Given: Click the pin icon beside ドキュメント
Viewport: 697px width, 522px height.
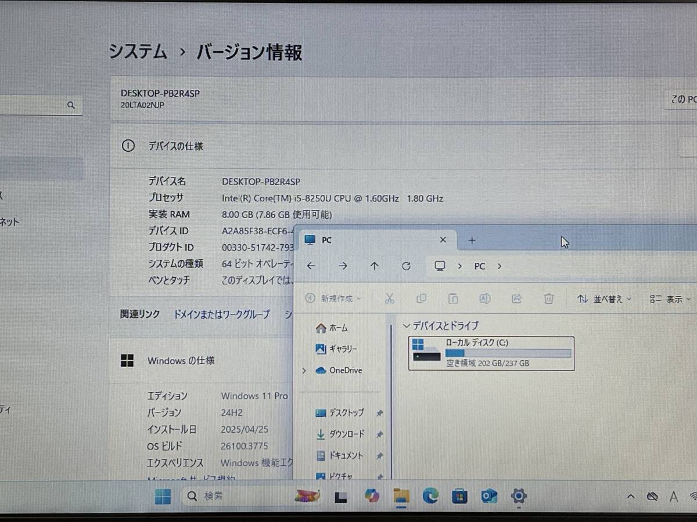Looking at the screenshot, I should click(x=379, y=455).
